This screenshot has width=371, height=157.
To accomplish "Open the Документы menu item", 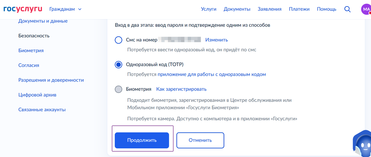I will pos(237,9).
